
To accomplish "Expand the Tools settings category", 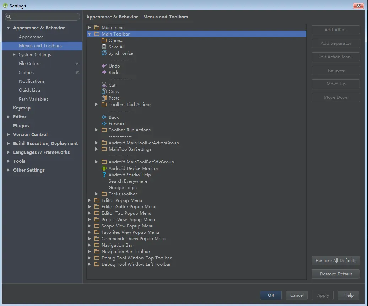I will 9,161.
